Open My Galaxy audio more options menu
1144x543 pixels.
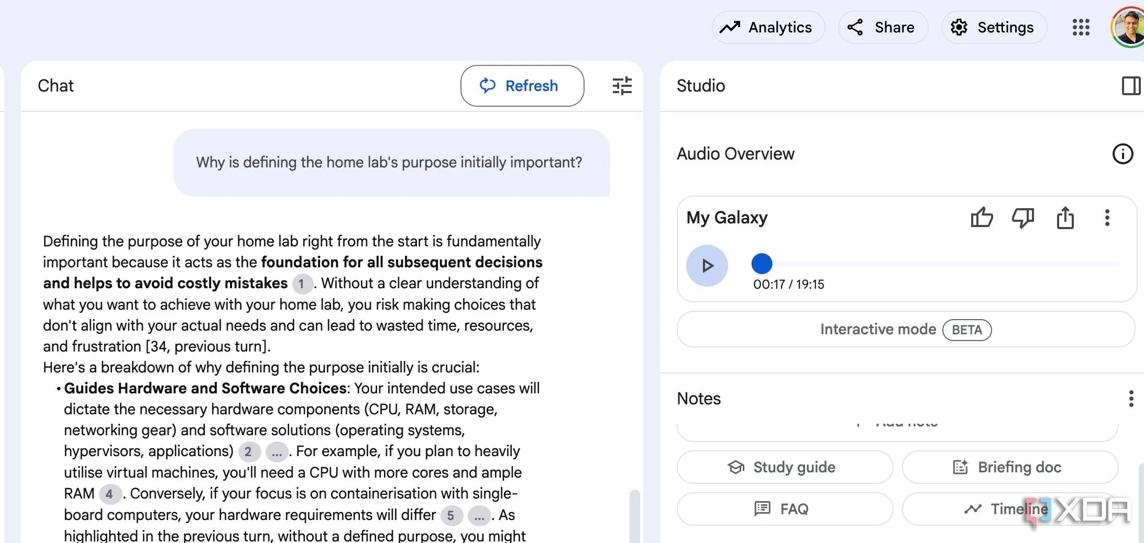coord(1107,218)
